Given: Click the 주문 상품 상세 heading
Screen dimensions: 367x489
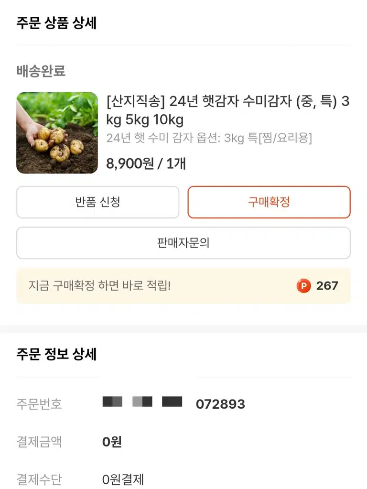Looking at the screenshot, I should pos(56,23).
